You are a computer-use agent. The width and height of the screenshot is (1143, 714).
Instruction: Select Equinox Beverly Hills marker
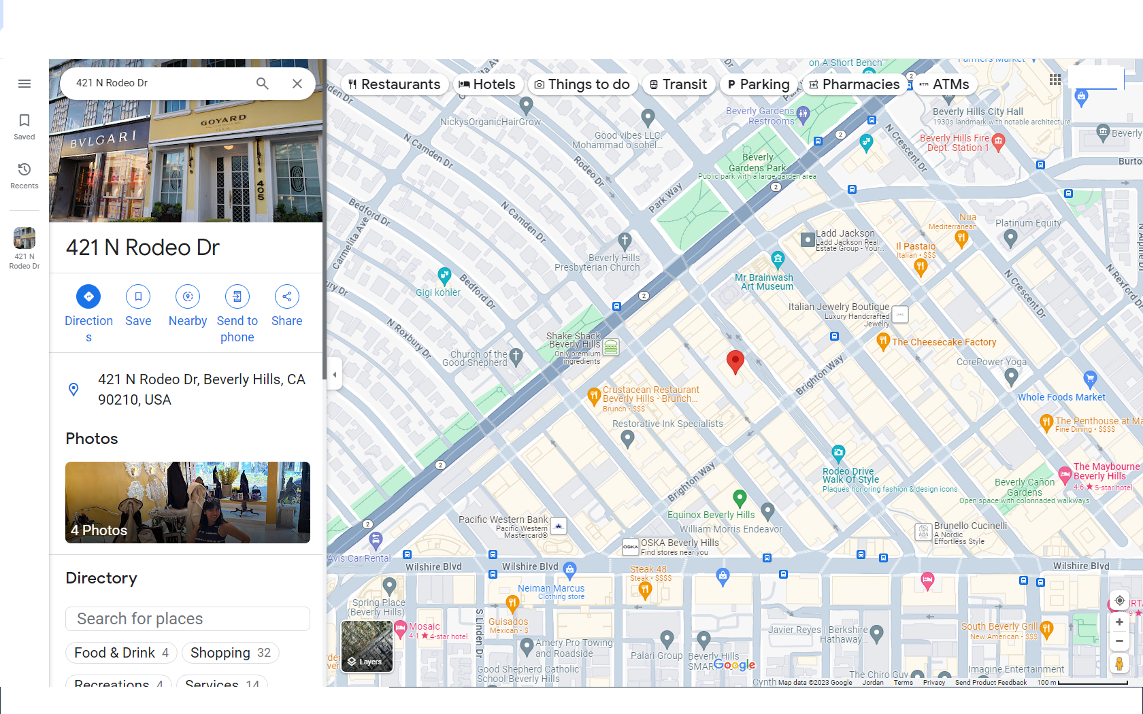[740, 498]
